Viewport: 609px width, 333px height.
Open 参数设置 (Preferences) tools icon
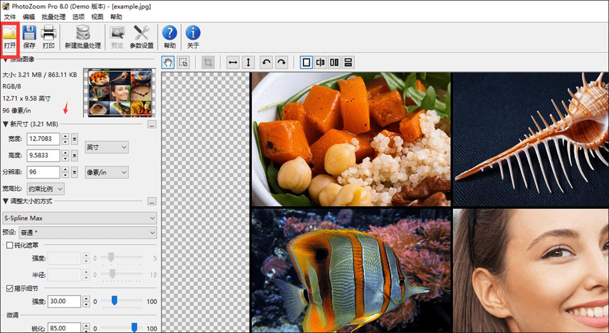pyautogui.click(x=142, y=37)
